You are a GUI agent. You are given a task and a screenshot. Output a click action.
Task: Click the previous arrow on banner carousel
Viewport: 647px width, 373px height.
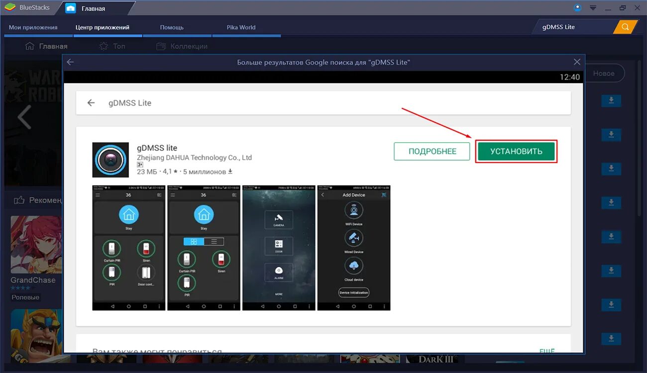point(24,118)
